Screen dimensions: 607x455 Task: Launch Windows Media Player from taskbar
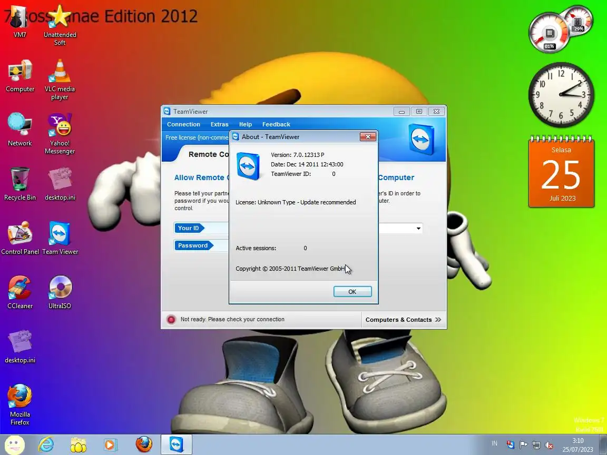tap(111, 444)
